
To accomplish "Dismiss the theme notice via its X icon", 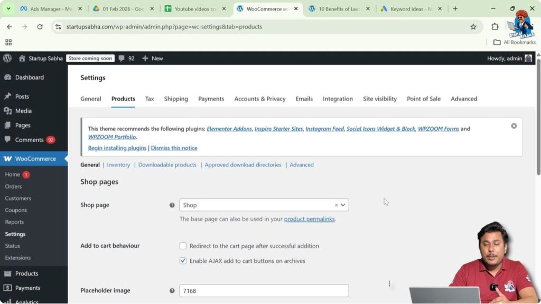I will coord(514,125).
